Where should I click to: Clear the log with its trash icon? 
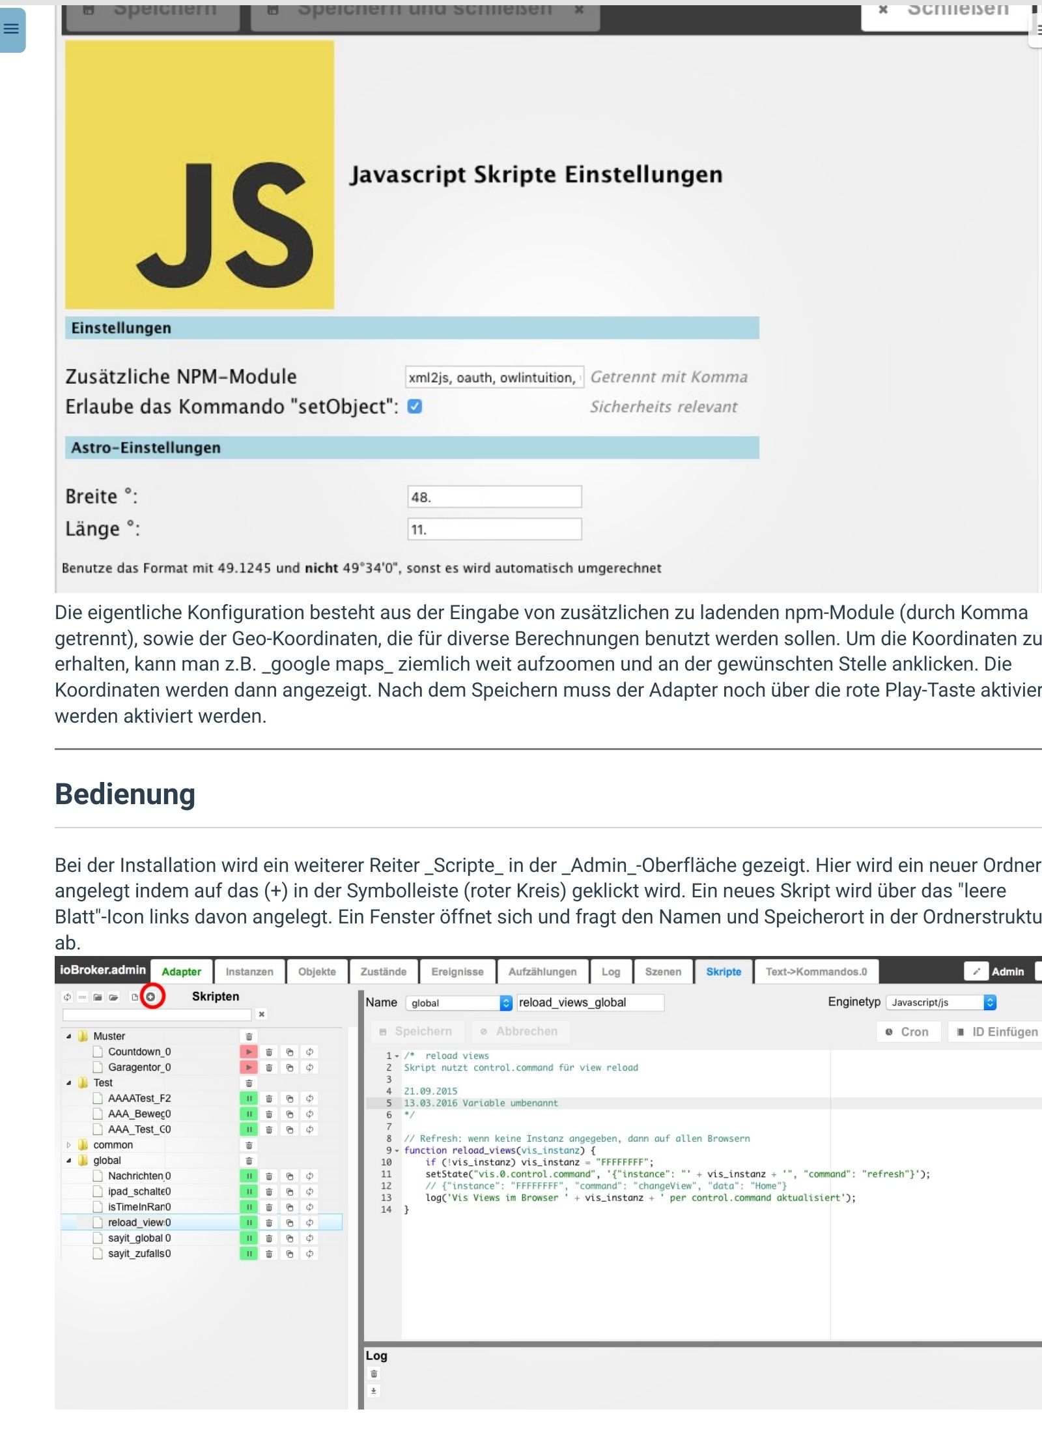point(374,1374)
